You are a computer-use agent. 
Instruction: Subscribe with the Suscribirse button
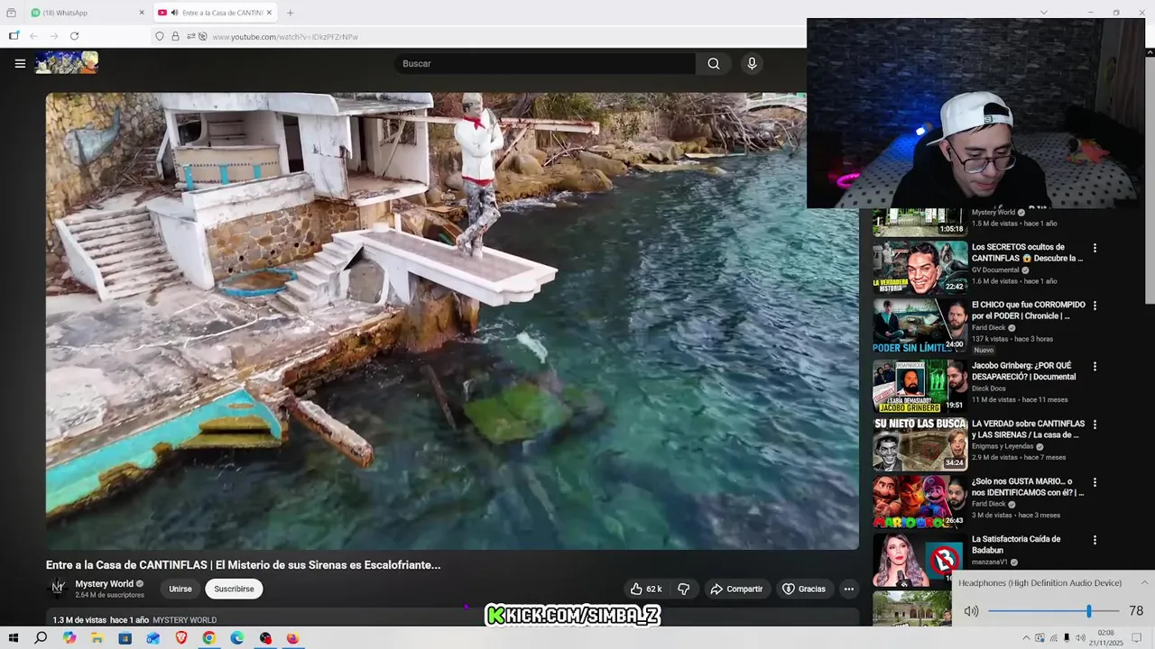point(234,589)
